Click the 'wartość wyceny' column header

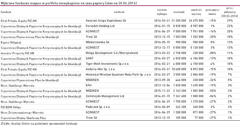pos(196,12)
